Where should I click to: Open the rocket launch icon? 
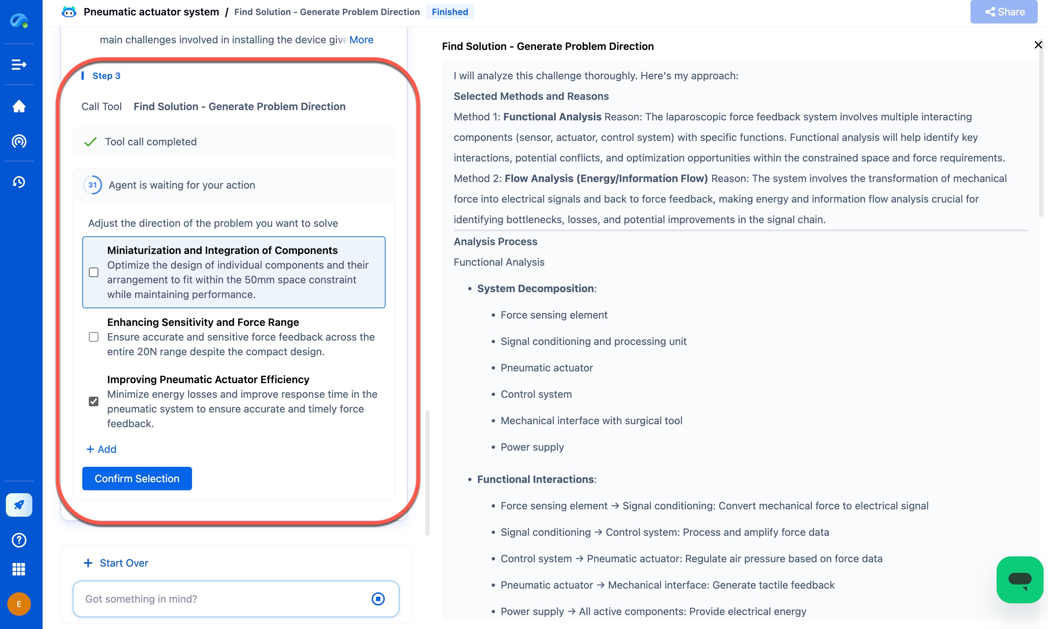tap(19, 505)
